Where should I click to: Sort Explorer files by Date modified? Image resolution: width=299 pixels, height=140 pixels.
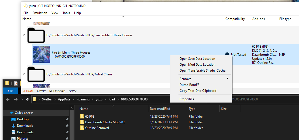click(x=160, y=109)
